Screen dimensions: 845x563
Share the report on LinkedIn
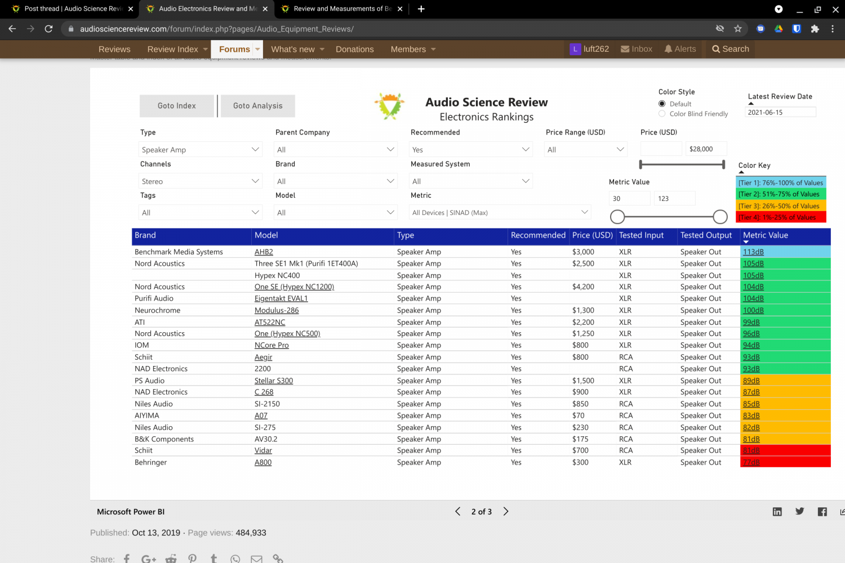click(777, 511)
